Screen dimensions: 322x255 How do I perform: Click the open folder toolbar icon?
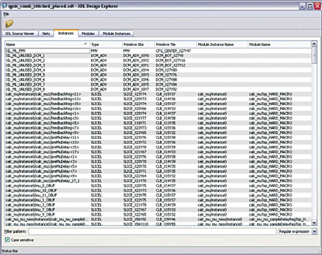9,24
